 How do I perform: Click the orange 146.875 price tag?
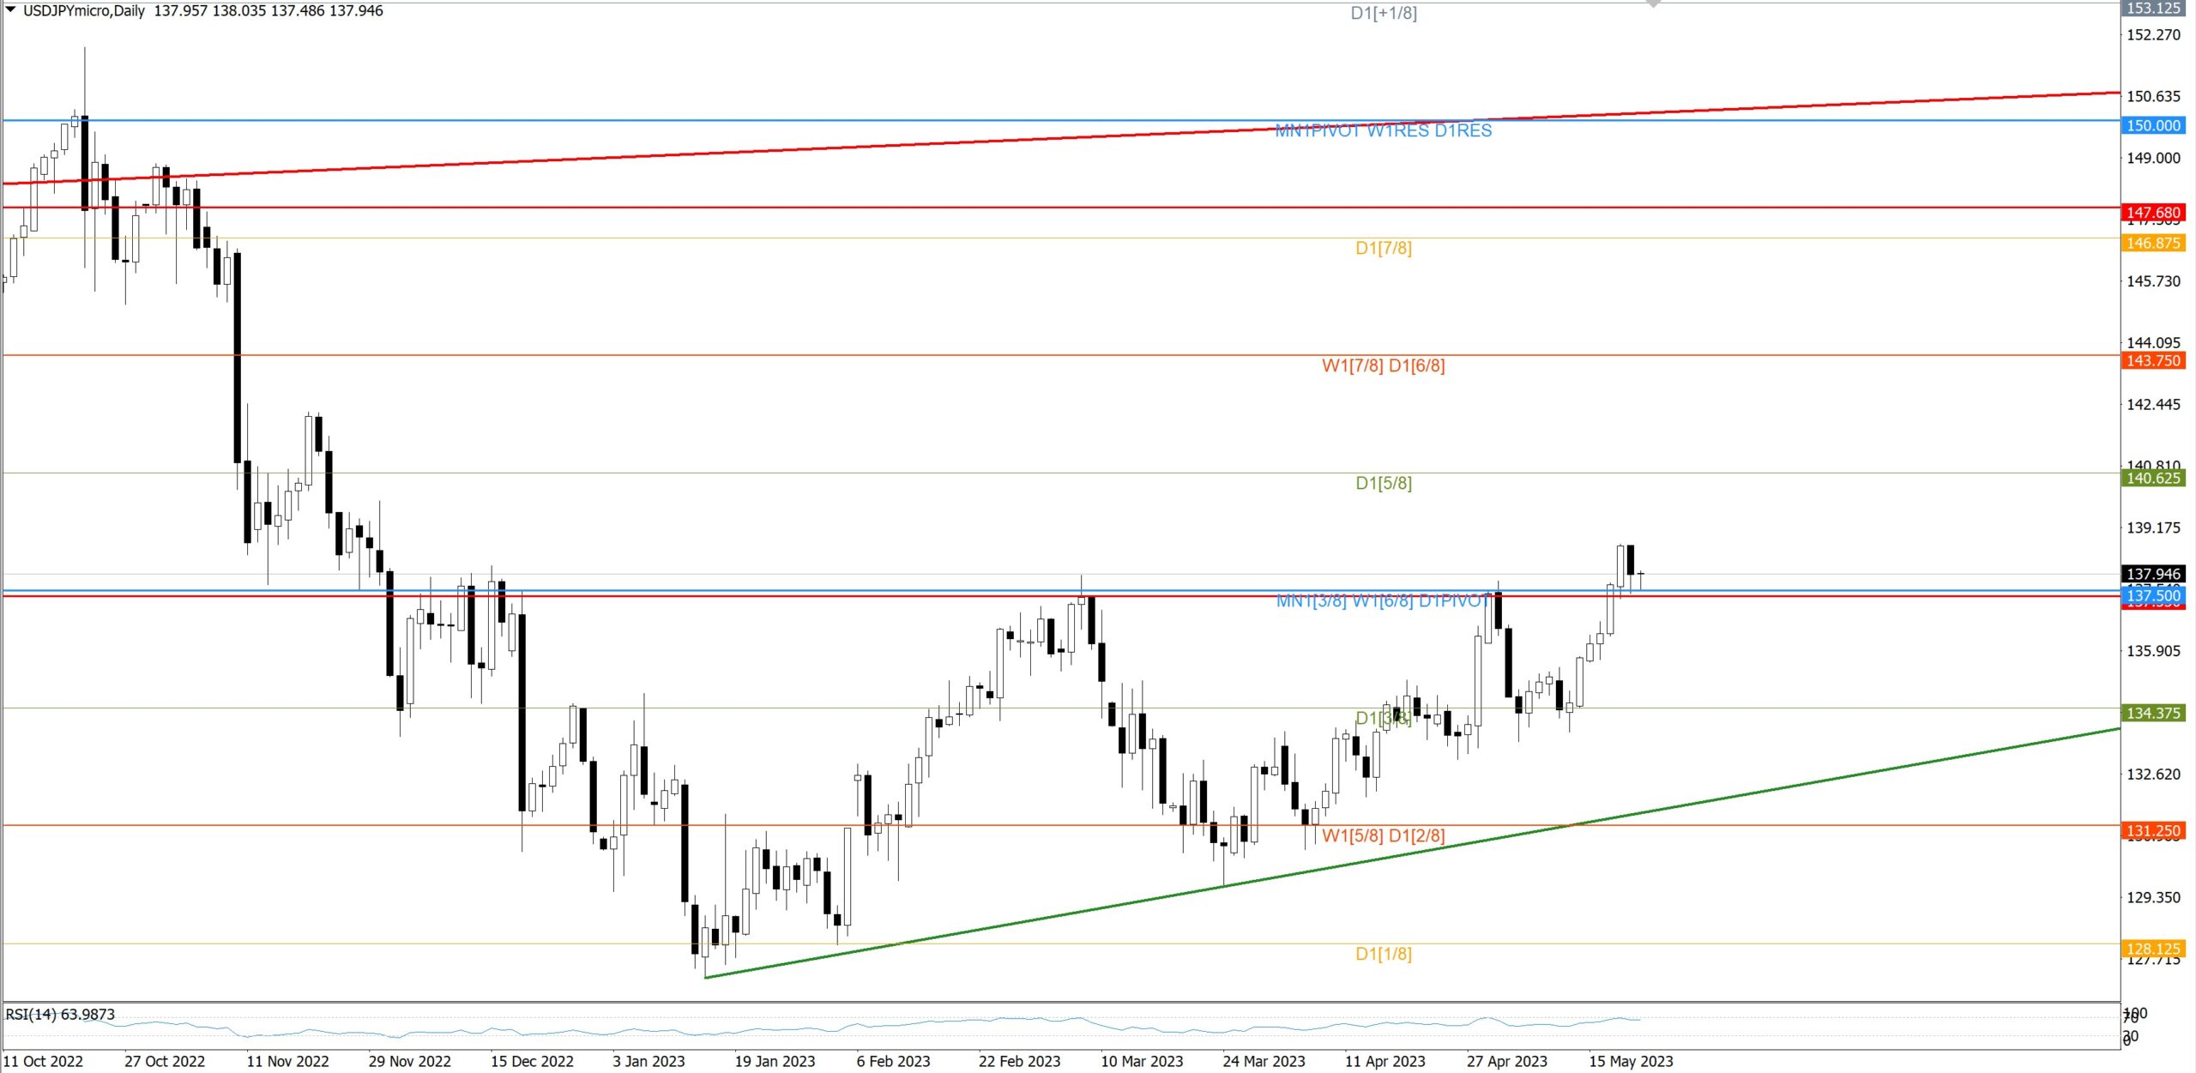tap(2153, 244)
